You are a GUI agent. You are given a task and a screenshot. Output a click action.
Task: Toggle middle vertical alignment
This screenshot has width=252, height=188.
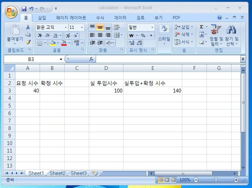tap(100, 27)
